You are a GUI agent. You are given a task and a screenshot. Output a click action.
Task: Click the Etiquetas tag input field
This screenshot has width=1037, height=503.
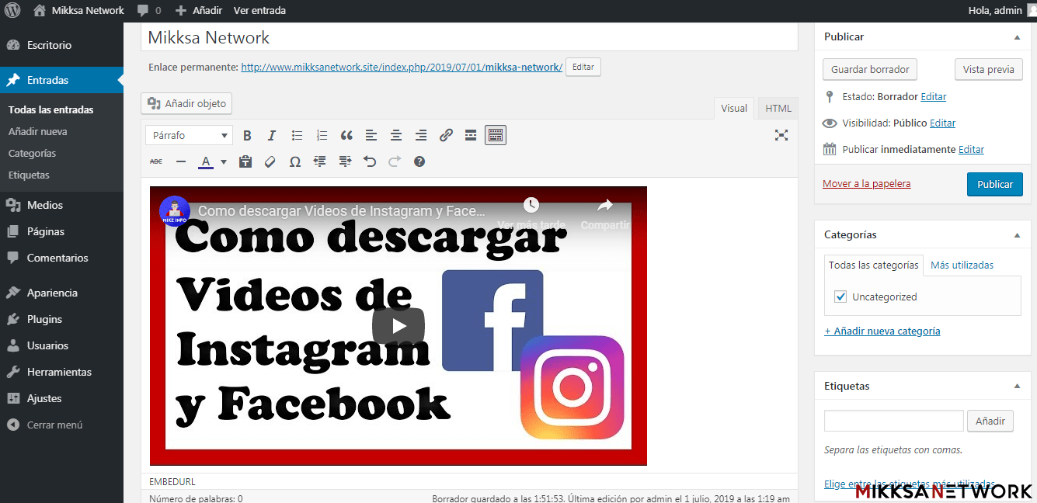click(x=893, y=421)
